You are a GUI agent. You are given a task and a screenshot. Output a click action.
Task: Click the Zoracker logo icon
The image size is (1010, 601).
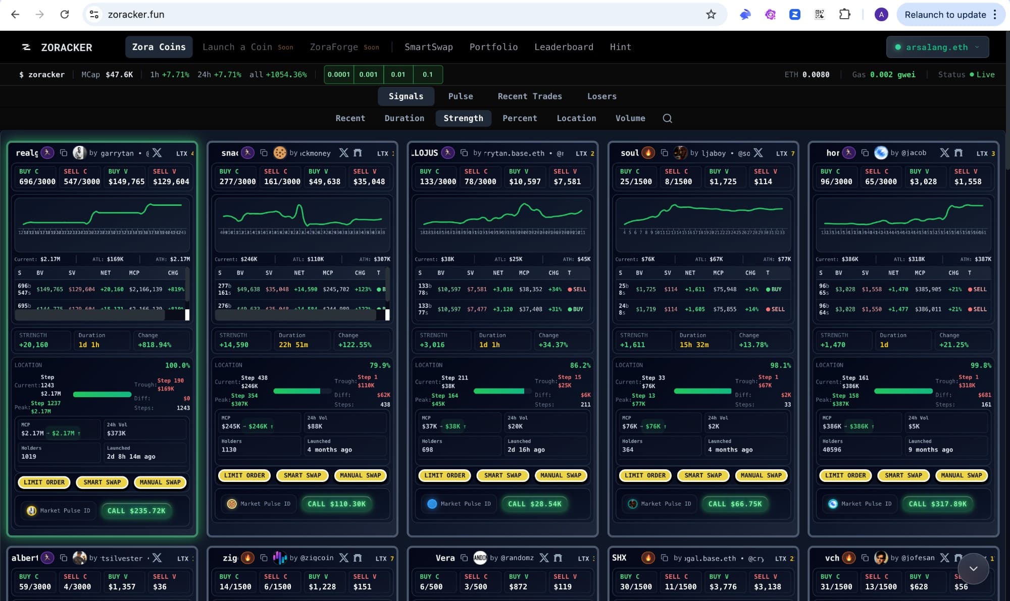click(26, 47)
